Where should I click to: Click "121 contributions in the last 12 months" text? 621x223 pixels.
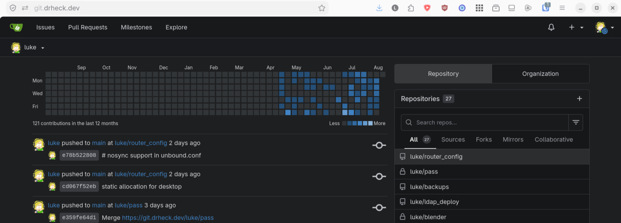point(75,124)
